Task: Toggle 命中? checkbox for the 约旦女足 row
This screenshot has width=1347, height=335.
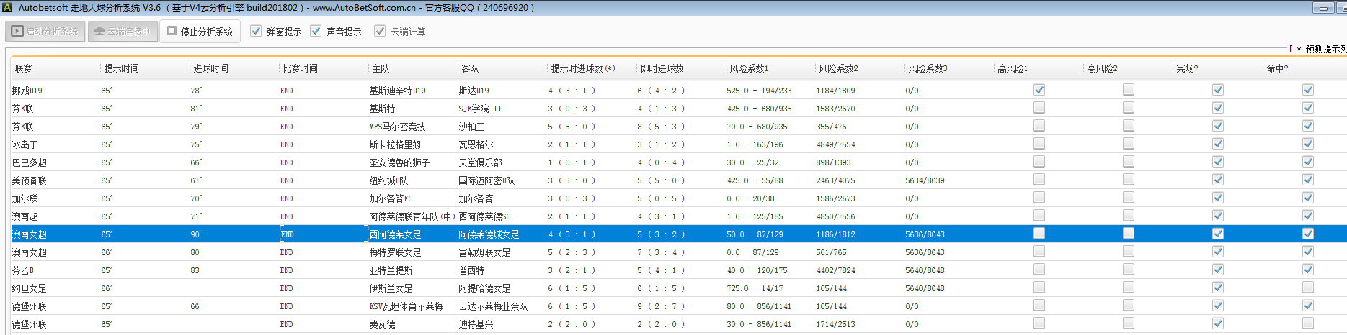Action: click(1307, 288)
